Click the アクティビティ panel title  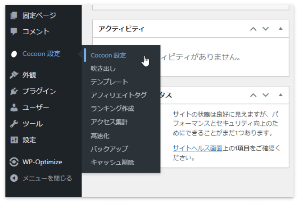pos(121,29)
